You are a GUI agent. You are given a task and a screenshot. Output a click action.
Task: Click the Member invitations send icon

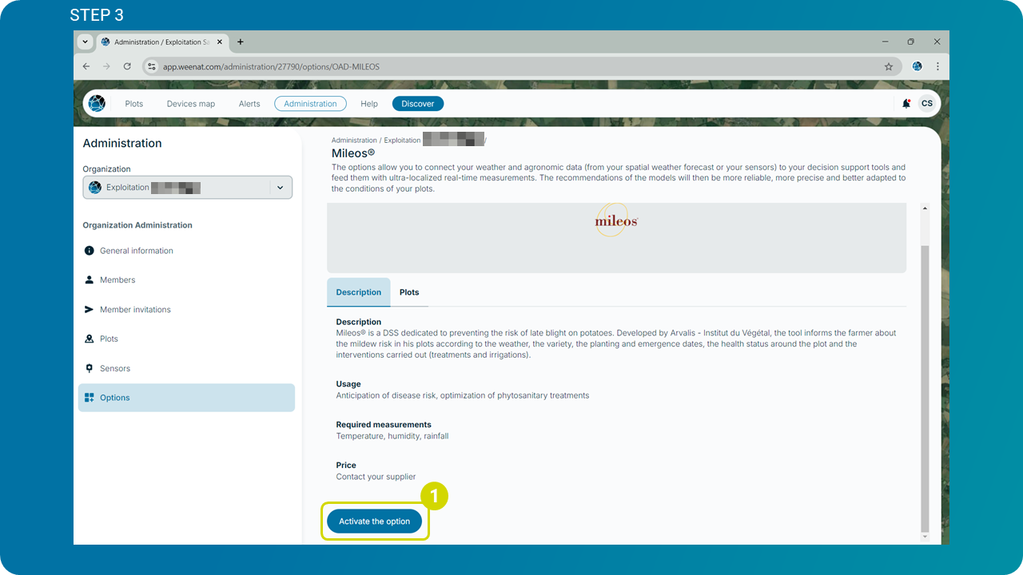coord(90,310)
